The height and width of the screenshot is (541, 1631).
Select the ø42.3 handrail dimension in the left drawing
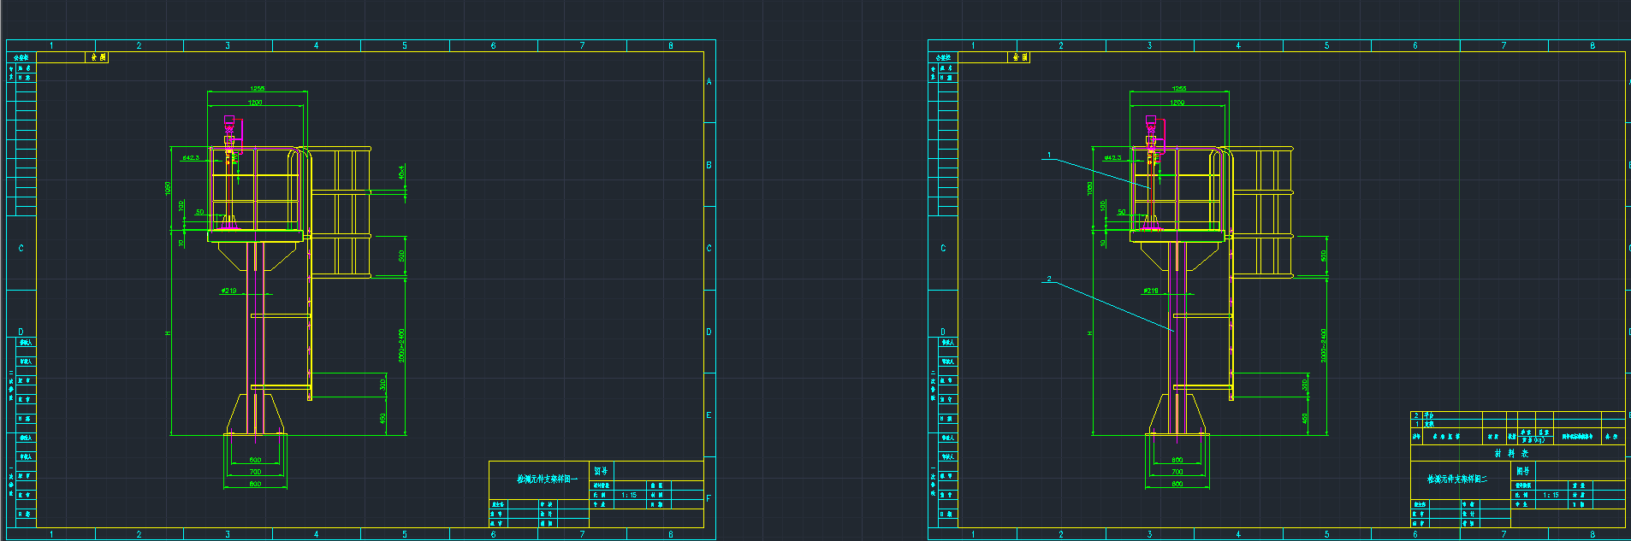pos(190,158)
